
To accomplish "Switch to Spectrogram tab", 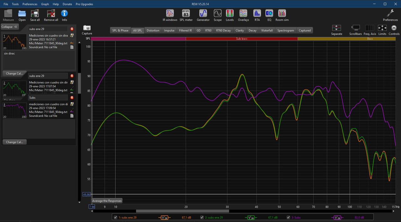I will pos(286,30).
